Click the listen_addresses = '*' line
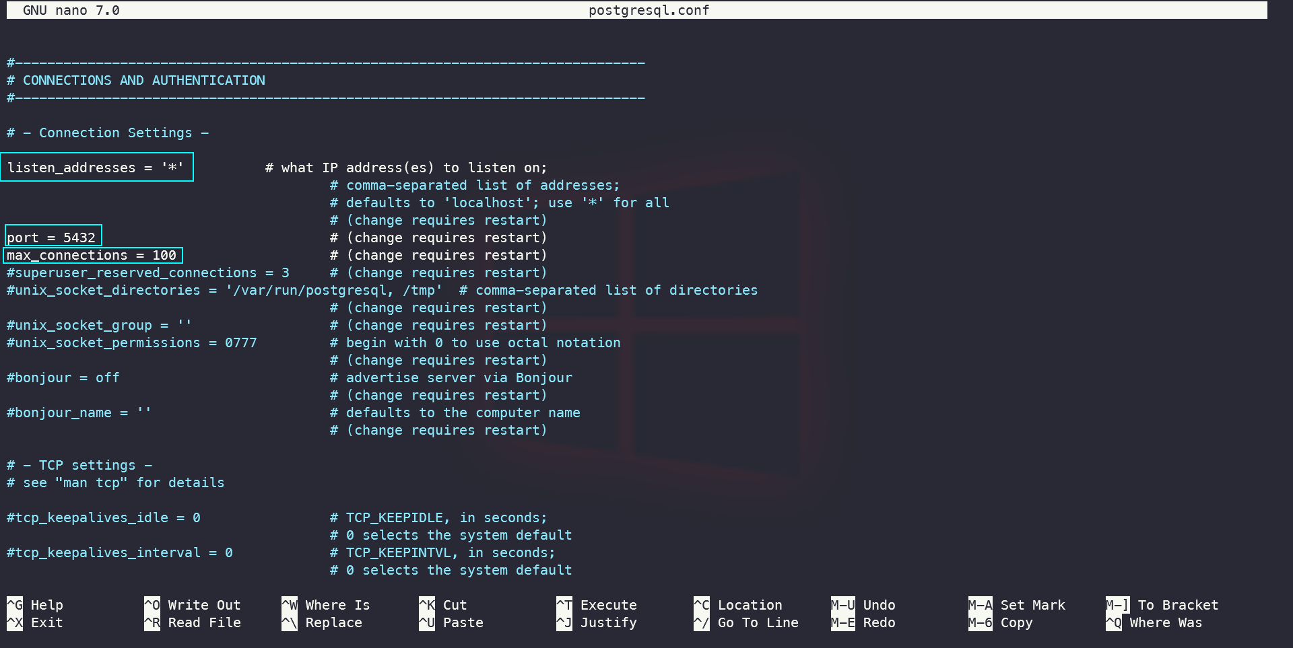Image resolution: width=1293 pixels, height=648 pixels. [x=97, y=167]
